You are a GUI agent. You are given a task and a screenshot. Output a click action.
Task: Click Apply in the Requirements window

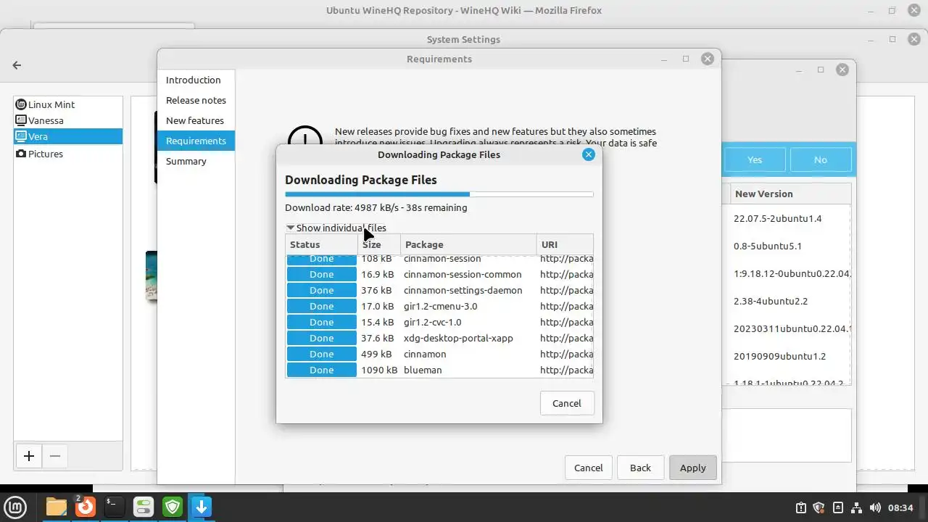(693, 468)
